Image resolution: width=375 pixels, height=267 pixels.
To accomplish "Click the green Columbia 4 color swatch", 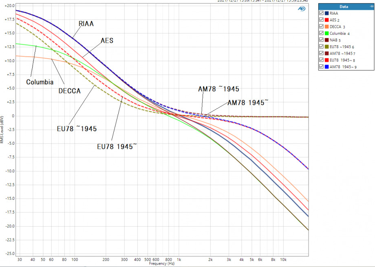I will 326,33.
